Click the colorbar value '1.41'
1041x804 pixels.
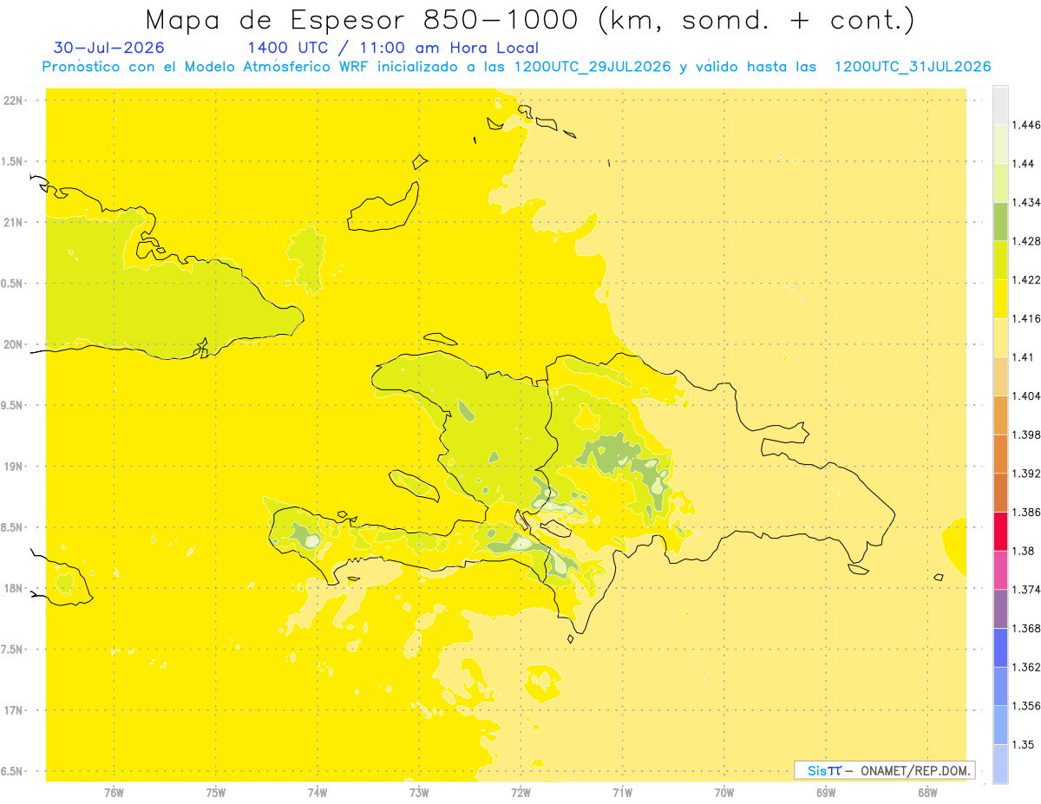[1024, 357]
